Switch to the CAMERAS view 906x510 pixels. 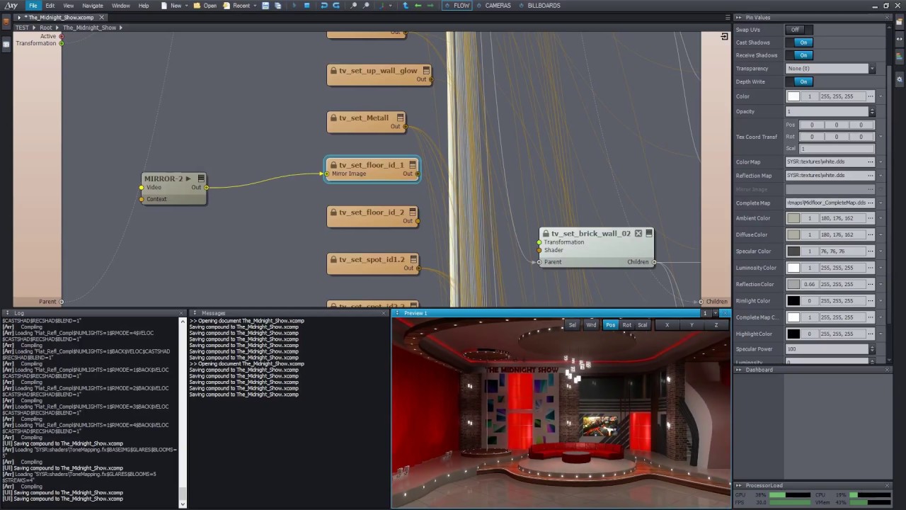[493, 6]
